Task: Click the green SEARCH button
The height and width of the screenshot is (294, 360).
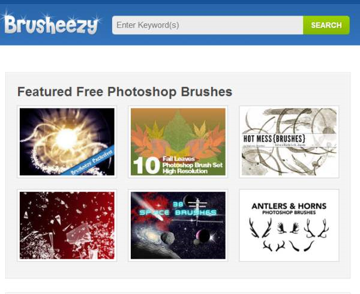Action: [x=326, y=25]
